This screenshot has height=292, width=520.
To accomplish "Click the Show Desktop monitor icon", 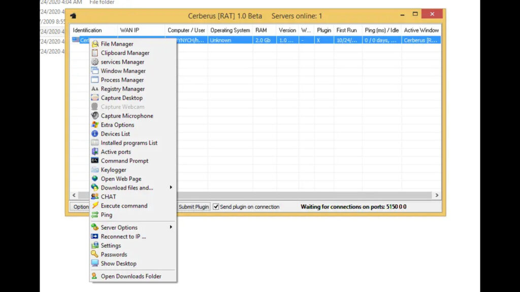I will coord(95,263).
